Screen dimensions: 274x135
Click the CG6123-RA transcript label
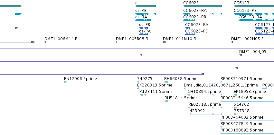(x=250, y=17)
